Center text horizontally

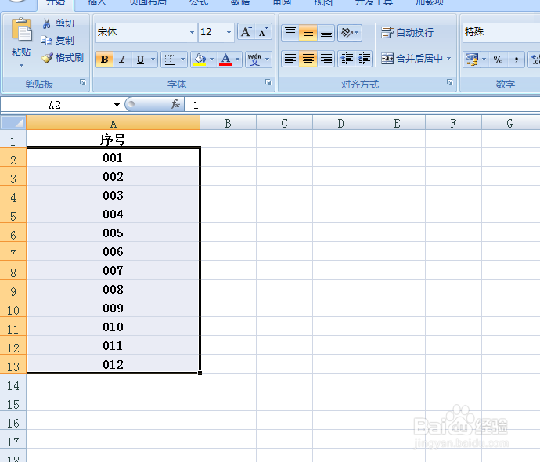(308, 58)
